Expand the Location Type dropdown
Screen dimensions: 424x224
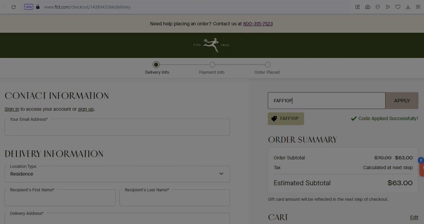click(x=117, y=174)
